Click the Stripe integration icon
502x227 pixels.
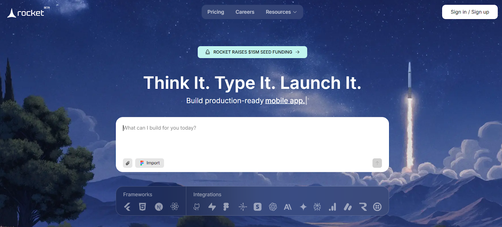click(x=258, y=207)
